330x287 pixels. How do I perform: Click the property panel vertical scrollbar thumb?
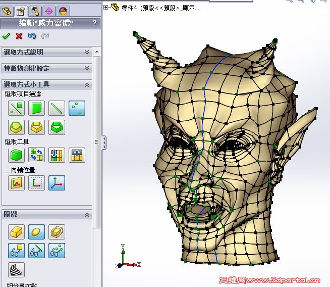pyautogui.click(x=97, y=142)
